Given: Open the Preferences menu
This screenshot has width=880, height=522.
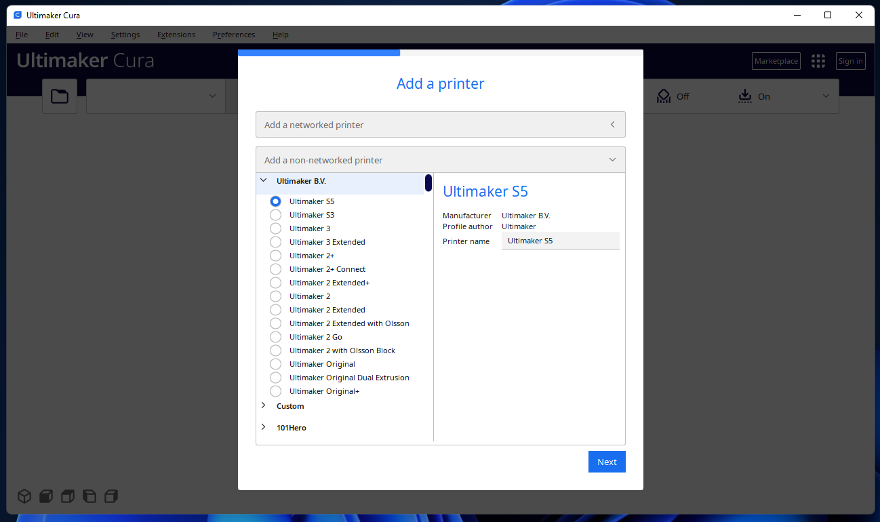Looking at the screenshot, I should click(x=234, y=35).
